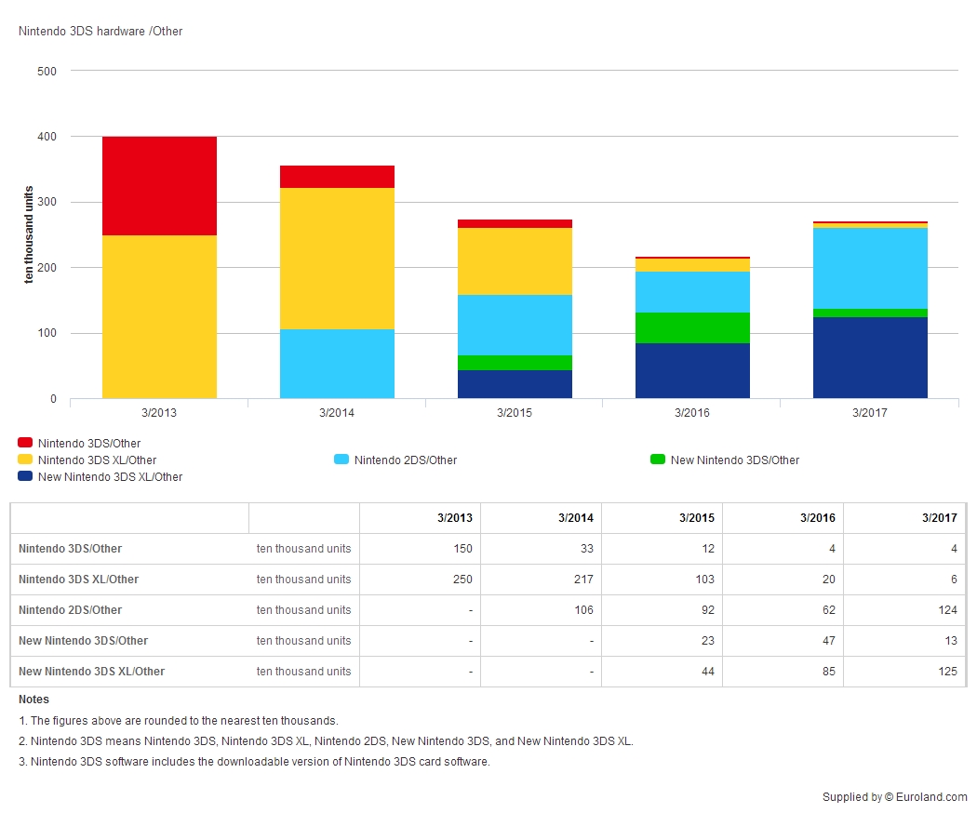Toggle the New Nintendo 3DS/Other legend label
The width and height of the screenshot is (977, 813).
(x=735, y=460)
